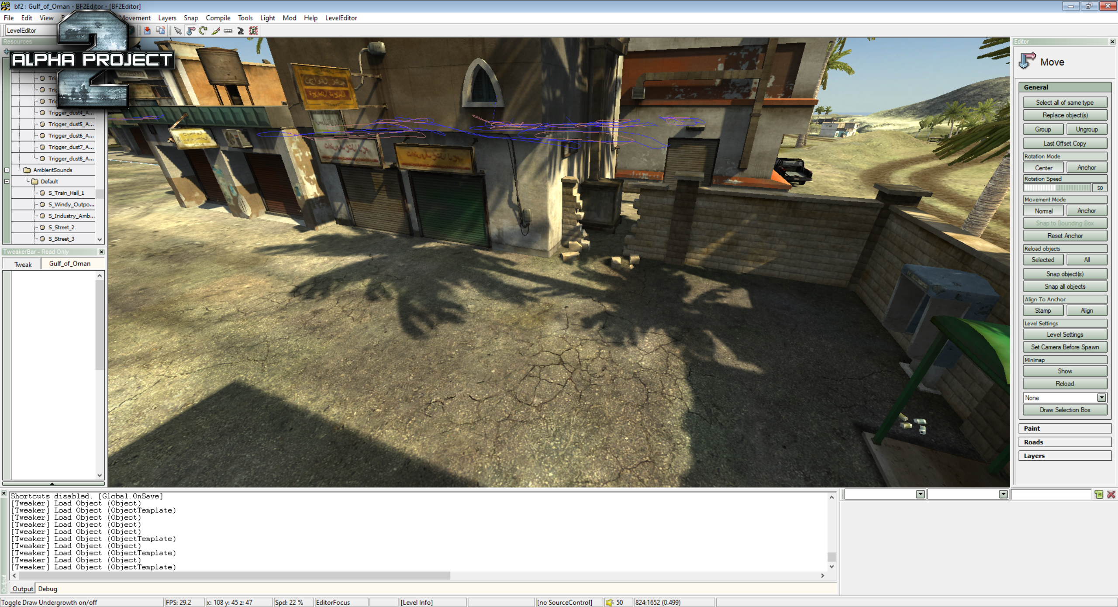Click the Stamp button

(x=1043, y=310)
